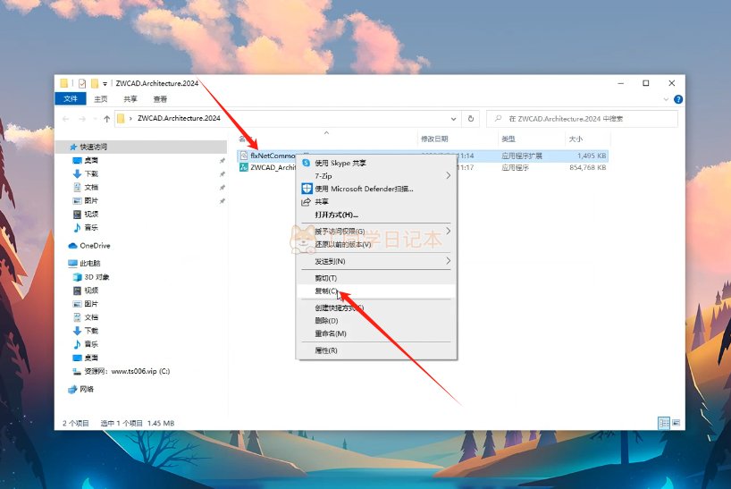Open the quick access toolbar dropdown arrow
The image size is (731, 489).
105,84
